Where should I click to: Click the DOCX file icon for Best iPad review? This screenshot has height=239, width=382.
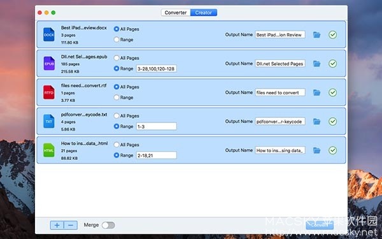(x=49, y=34)
